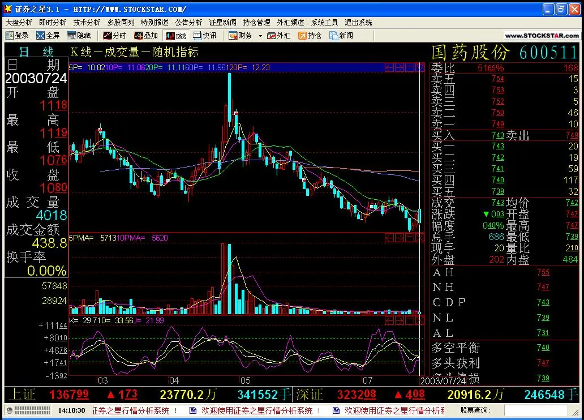The height and width of the screenshot is (420, 584).
Task: Open the 新闻 news toolbar icon
Action: [x=341, y=36]
